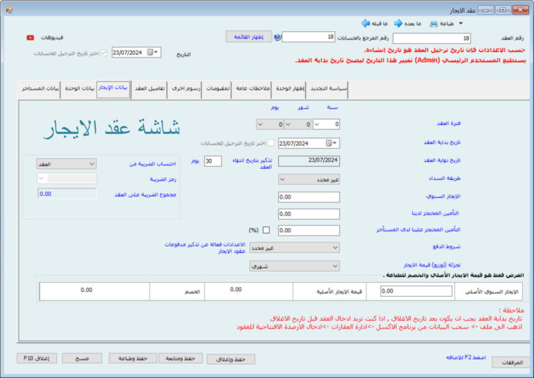Switch to the تفاصيل العقد tab
Image resolution: width=534 pixels, height=378 pixels.
[x=150, y=89]
